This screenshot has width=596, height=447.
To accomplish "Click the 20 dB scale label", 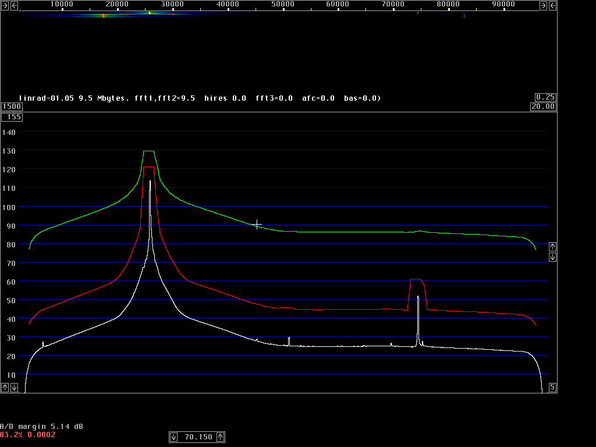I will [x=11, y=356].
